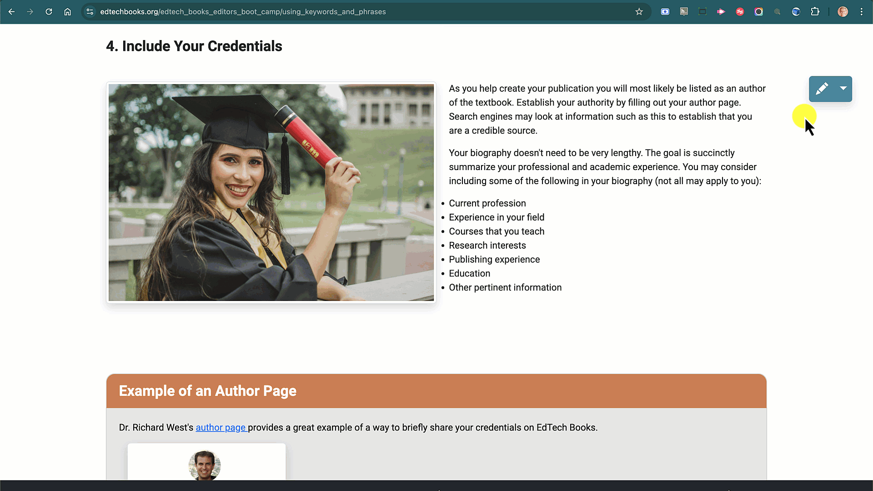Click the green screenshot capture extension icon
873x491 pixels.
coord(702,12)
